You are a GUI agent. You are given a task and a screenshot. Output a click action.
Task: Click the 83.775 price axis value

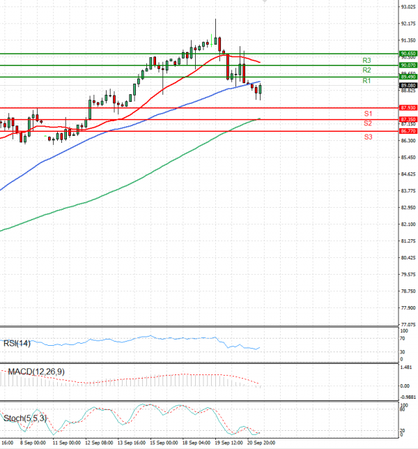[408, 191]
